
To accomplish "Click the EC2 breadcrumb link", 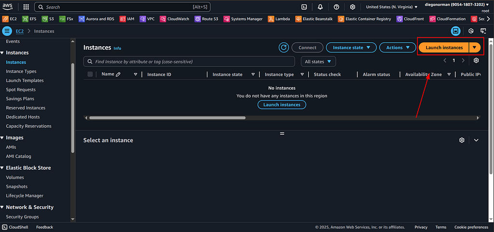I will 20,31.
